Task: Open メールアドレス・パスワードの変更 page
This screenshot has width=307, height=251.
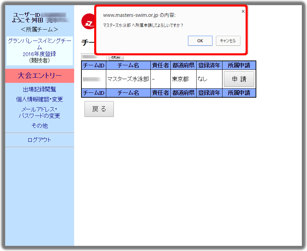Action: [x=40, y=112]
